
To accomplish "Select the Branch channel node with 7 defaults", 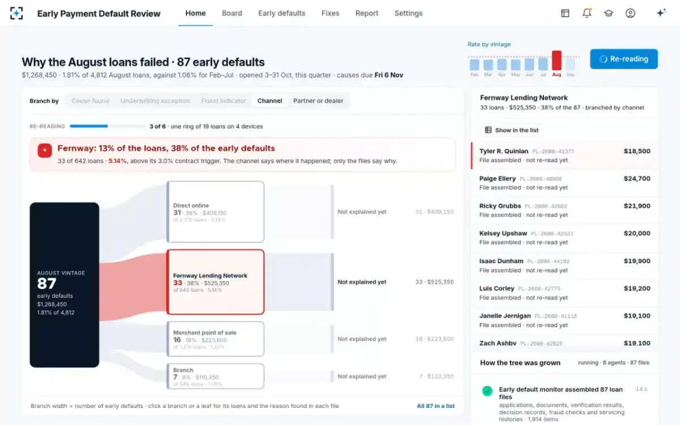I will point(216,376).
